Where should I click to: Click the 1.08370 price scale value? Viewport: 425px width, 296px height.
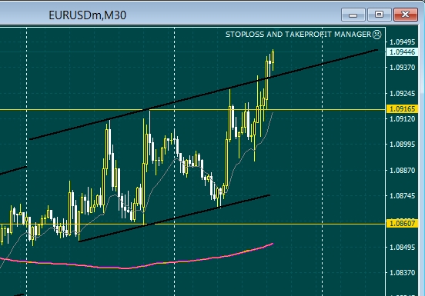click(x=402, y=272)
